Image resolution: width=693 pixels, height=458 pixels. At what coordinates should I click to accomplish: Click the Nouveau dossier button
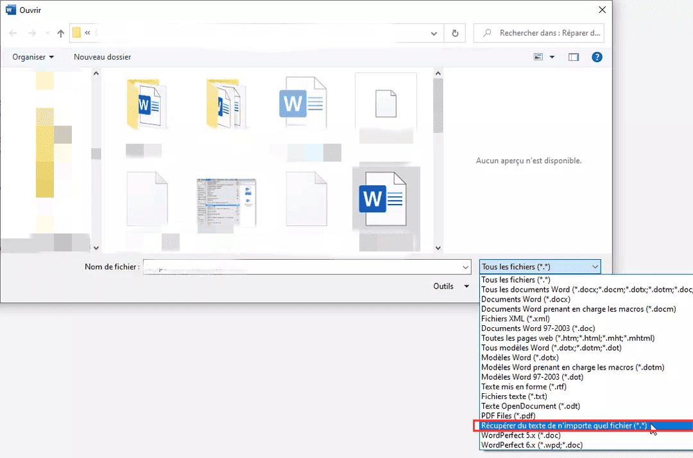pyautogui.click(x=102, y=57)
